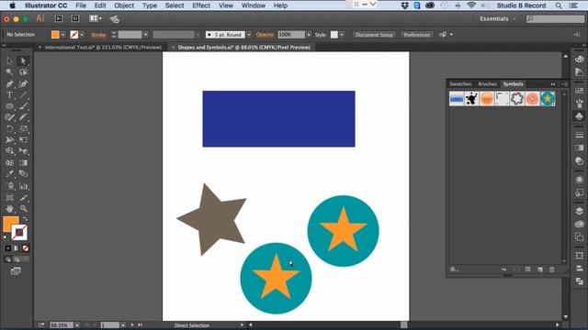Open the stroke color dropdown in control bar
The width and height of the screenshot is (588, 330).
pos(82,35)
